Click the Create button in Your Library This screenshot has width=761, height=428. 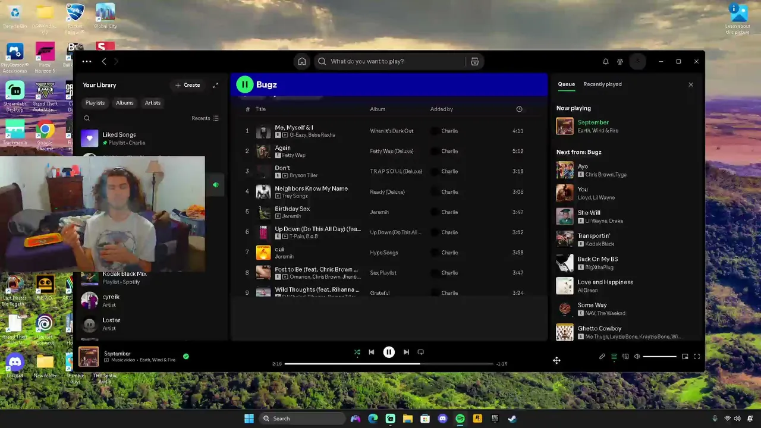188,85
